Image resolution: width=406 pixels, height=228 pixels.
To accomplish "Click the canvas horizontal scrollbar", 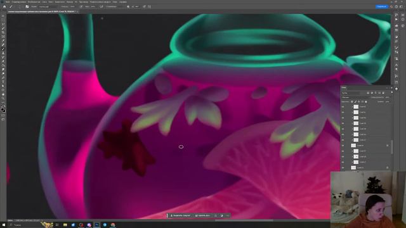I will click(x=244, y=220).
